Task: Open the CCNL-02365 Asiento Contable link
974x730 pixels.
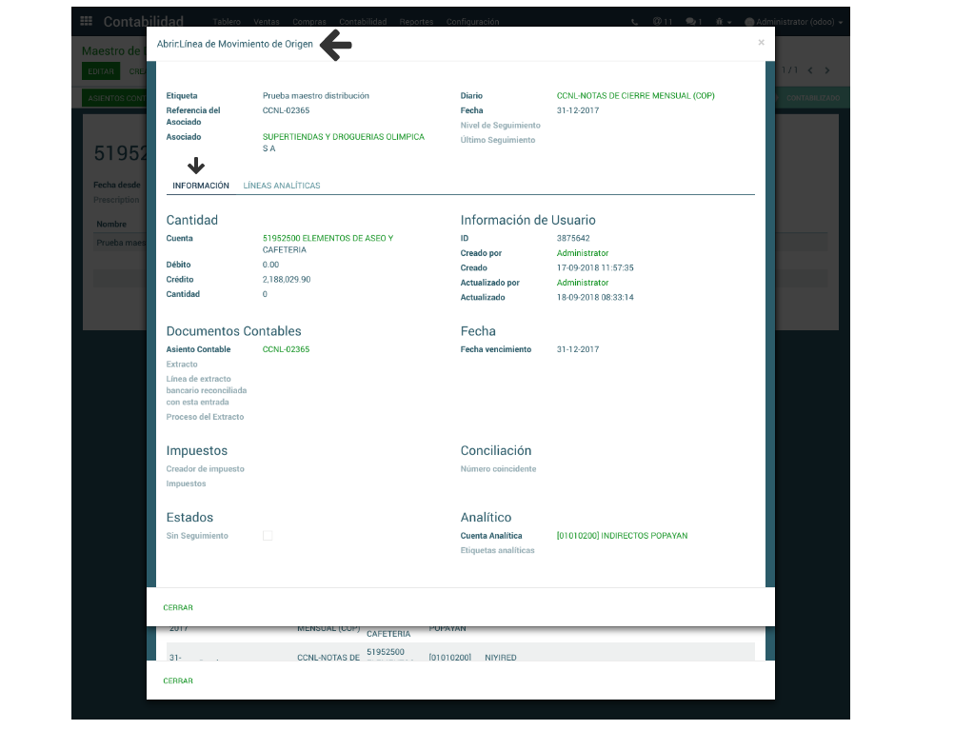Action: point(286,349)
